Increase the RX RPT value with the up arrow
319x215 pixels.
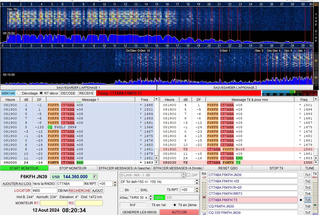[115, 182]
